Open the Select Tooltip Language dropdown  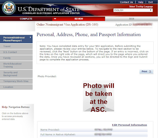coord(133,10)
